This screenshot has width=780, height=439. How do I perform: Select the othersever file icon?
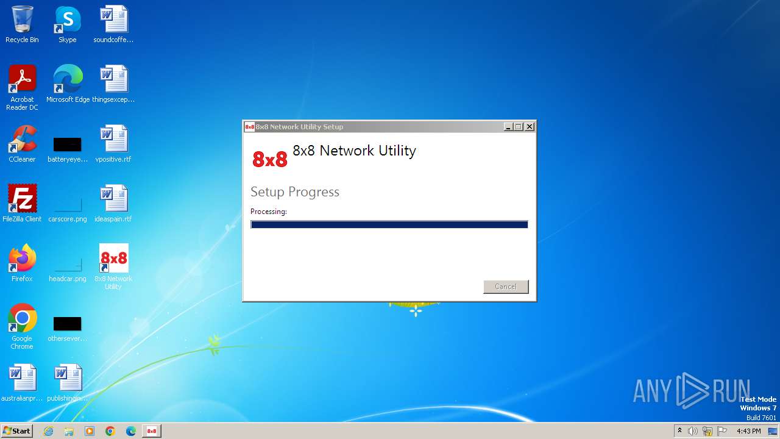(x=68, y=329)
